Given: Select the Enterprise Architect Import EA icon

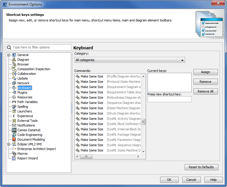Looking at the screenshot, I should point(14,149).
